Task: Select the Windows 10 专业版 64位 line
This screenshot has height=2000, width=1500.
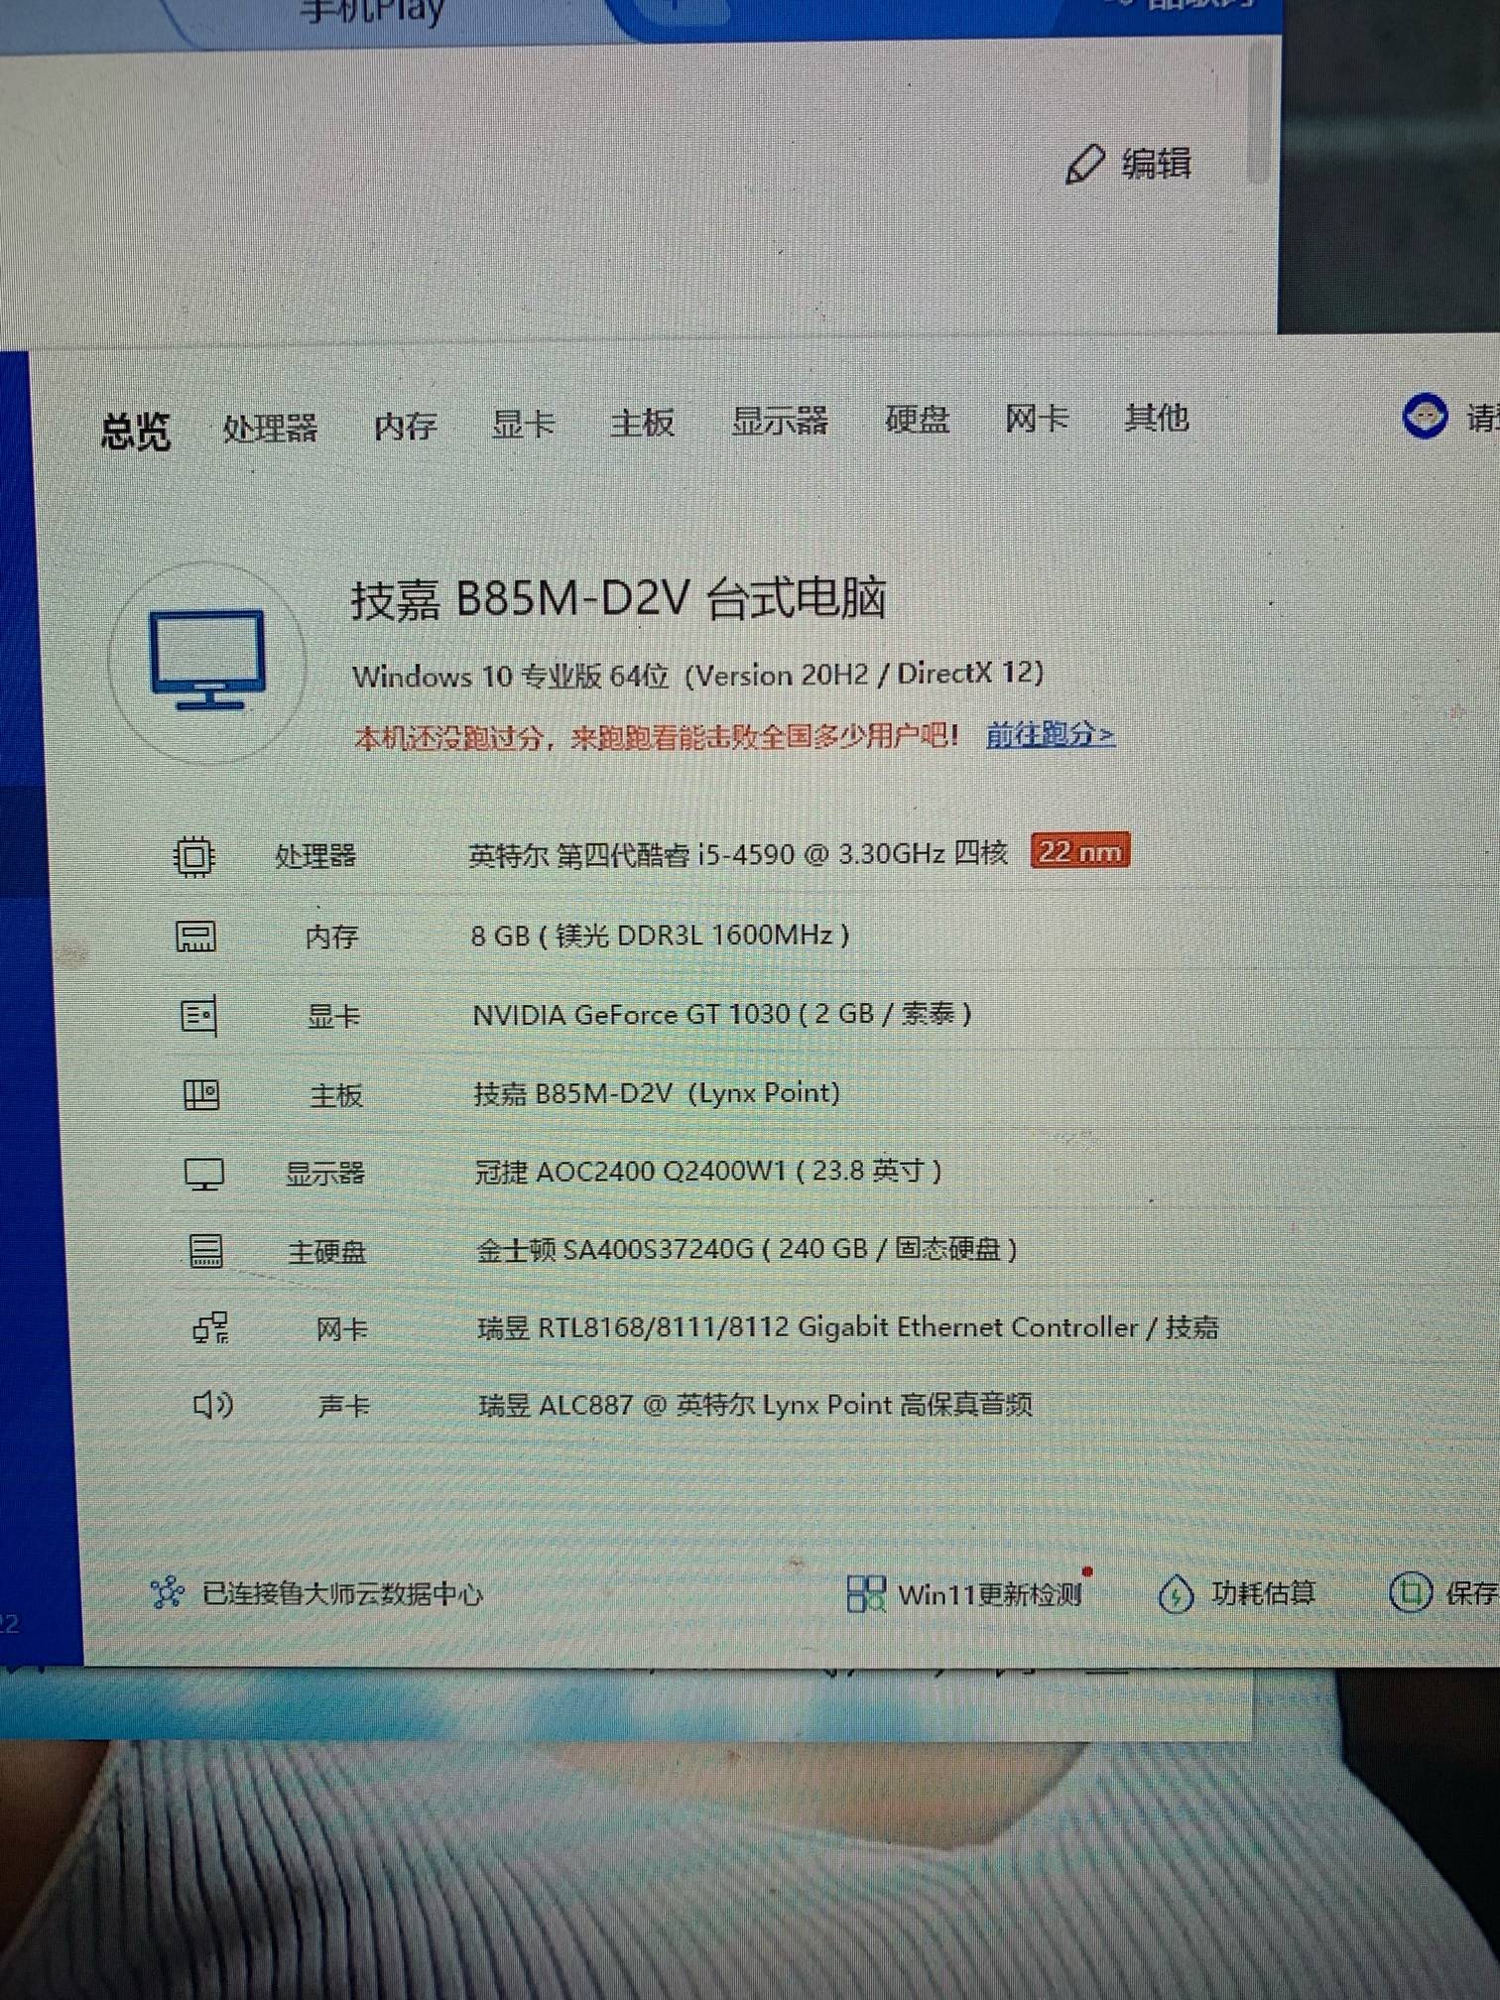Action: pyautogui.click(x=697, y=675)
